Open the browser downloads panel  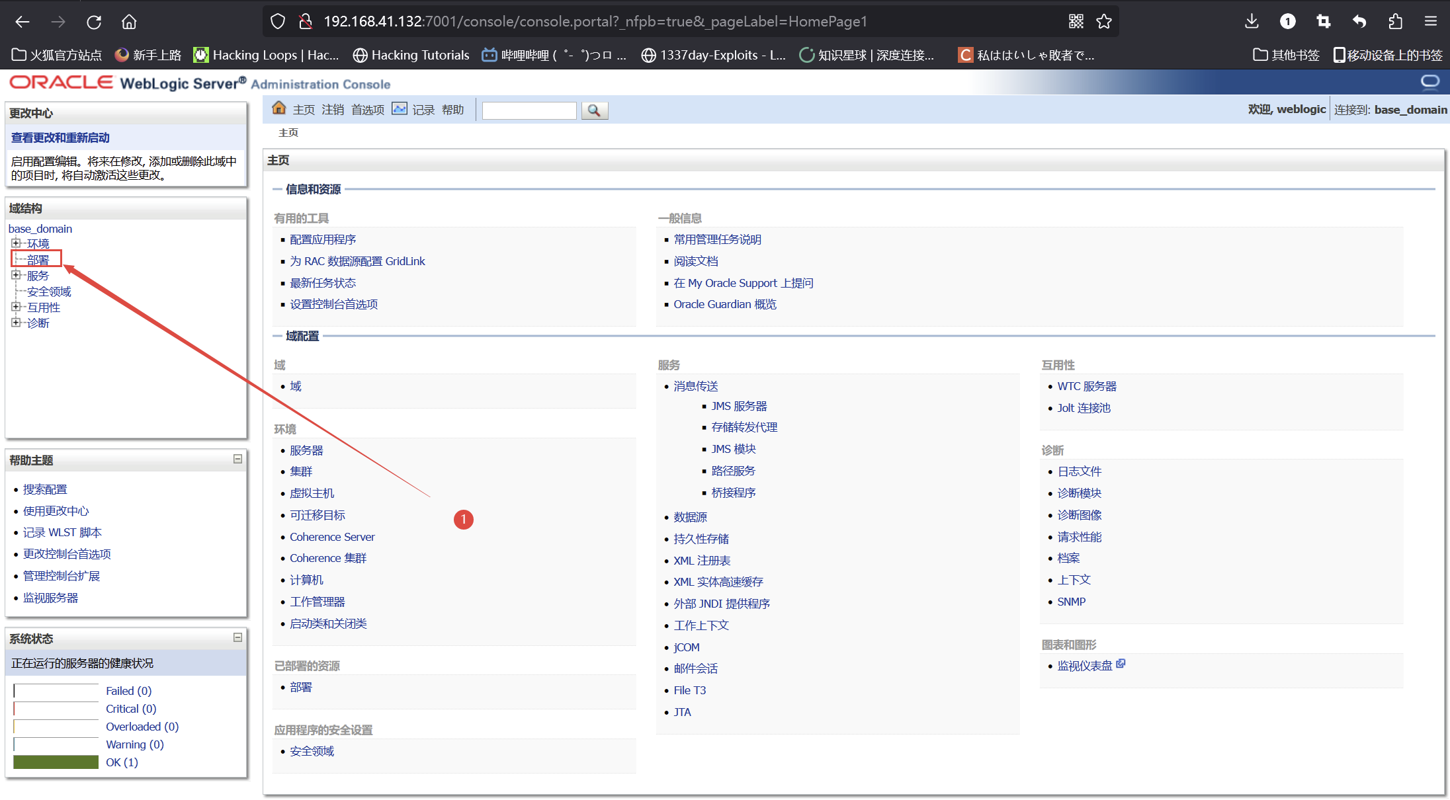pyautogui.click(x=1252, y=22)
